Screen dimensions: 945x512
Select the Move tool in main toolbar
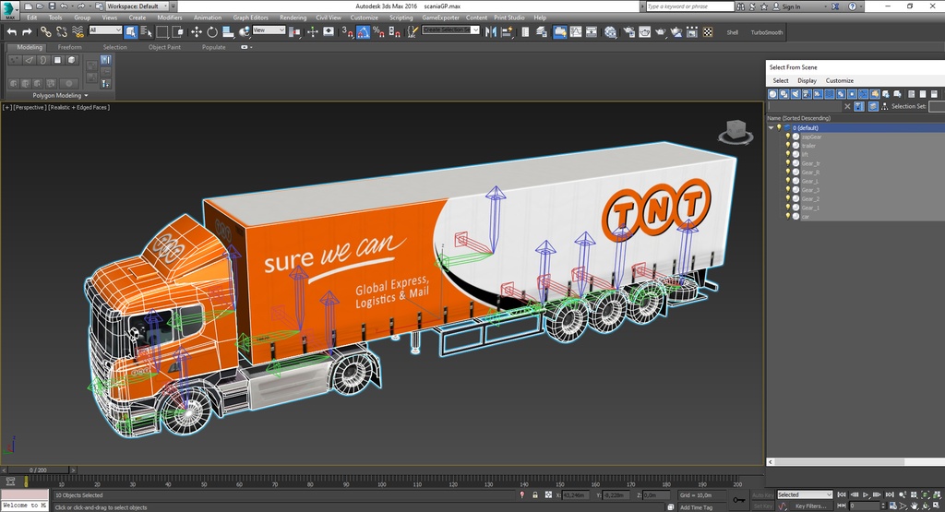(197, 31)
